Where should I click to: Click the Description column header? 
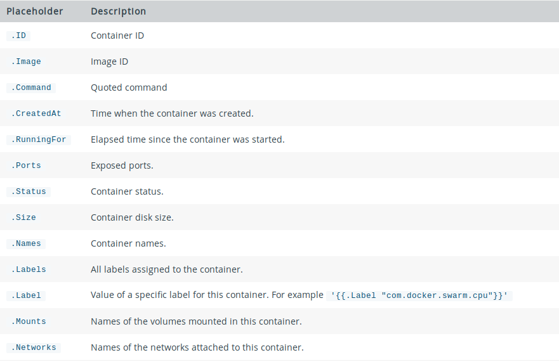click(119, 11)
